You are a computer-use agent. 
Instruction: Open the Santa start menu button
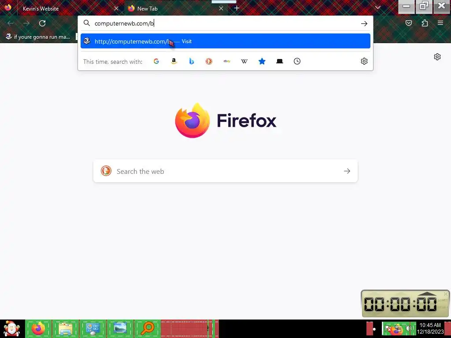[12, 329]
